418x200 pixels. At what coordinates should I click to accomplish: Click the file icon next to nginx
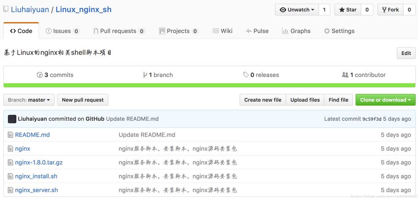coord(10,149)
